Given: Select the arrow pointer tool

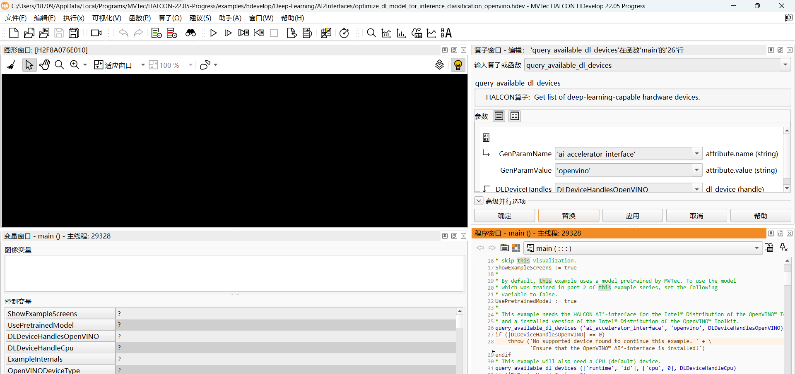Looking at the screenshot, I should pyautogui.click(x=29, y=65).
